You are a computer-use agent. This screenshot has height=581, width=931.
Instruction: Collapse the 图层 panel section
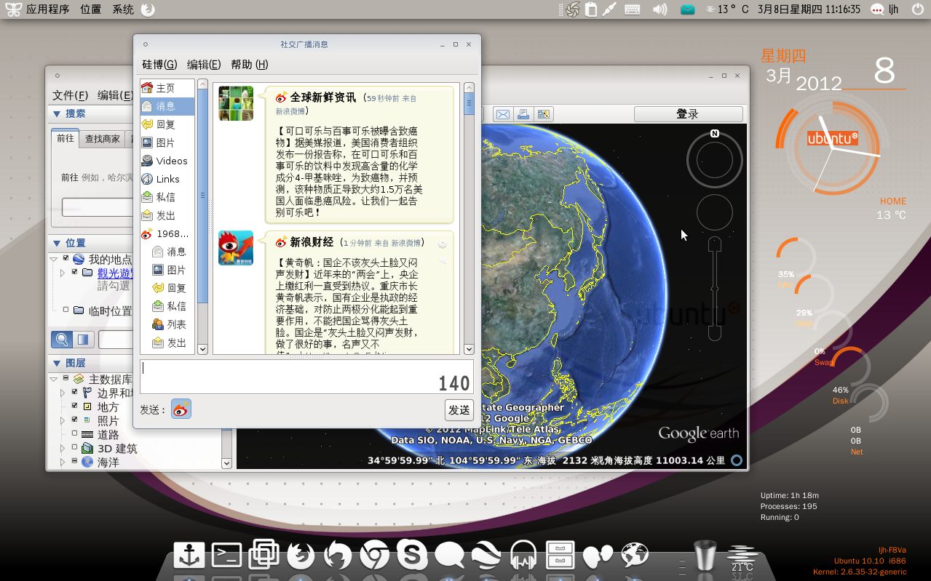56,363
